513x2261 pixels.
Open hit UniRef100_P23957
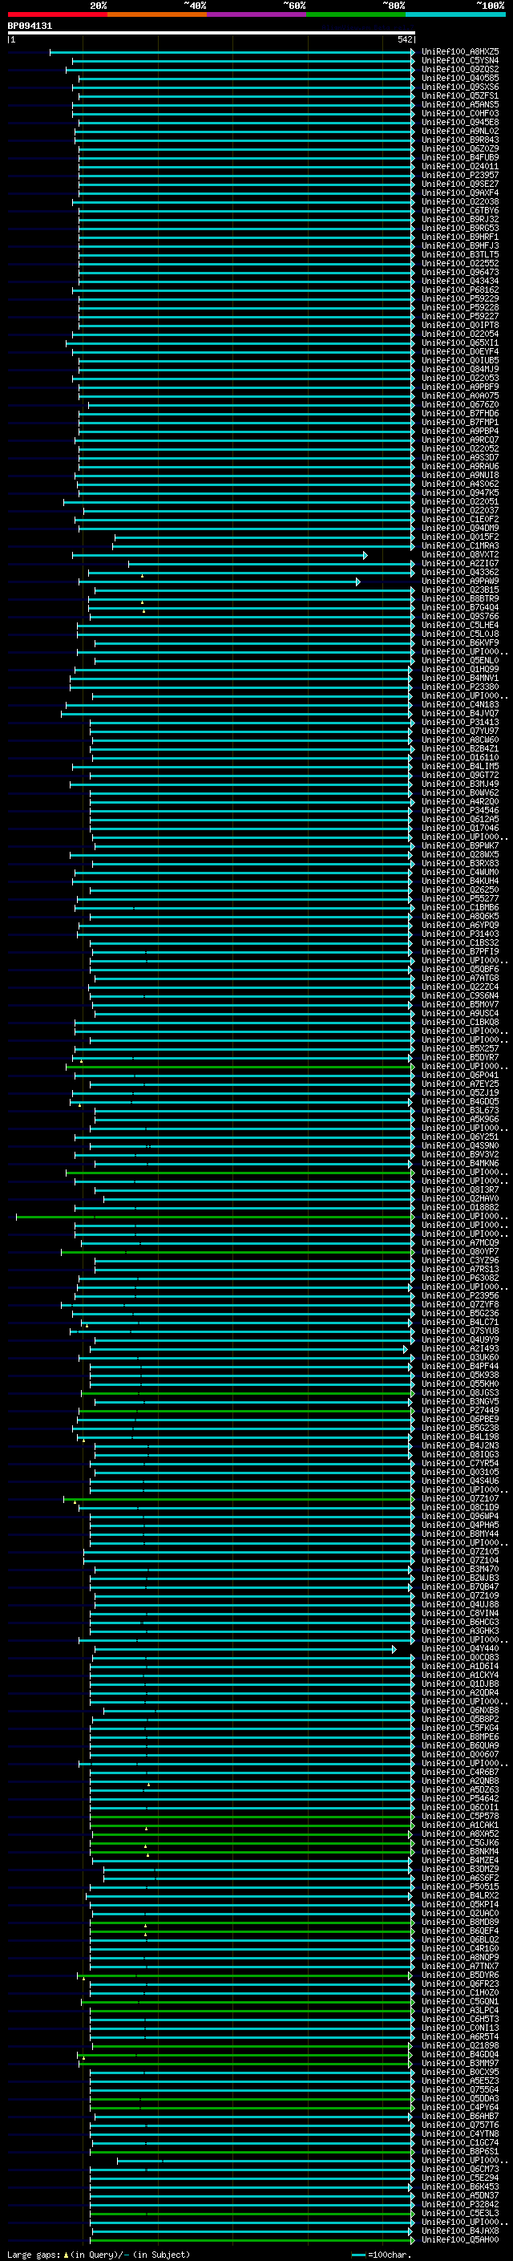click(x=460, y=175)
